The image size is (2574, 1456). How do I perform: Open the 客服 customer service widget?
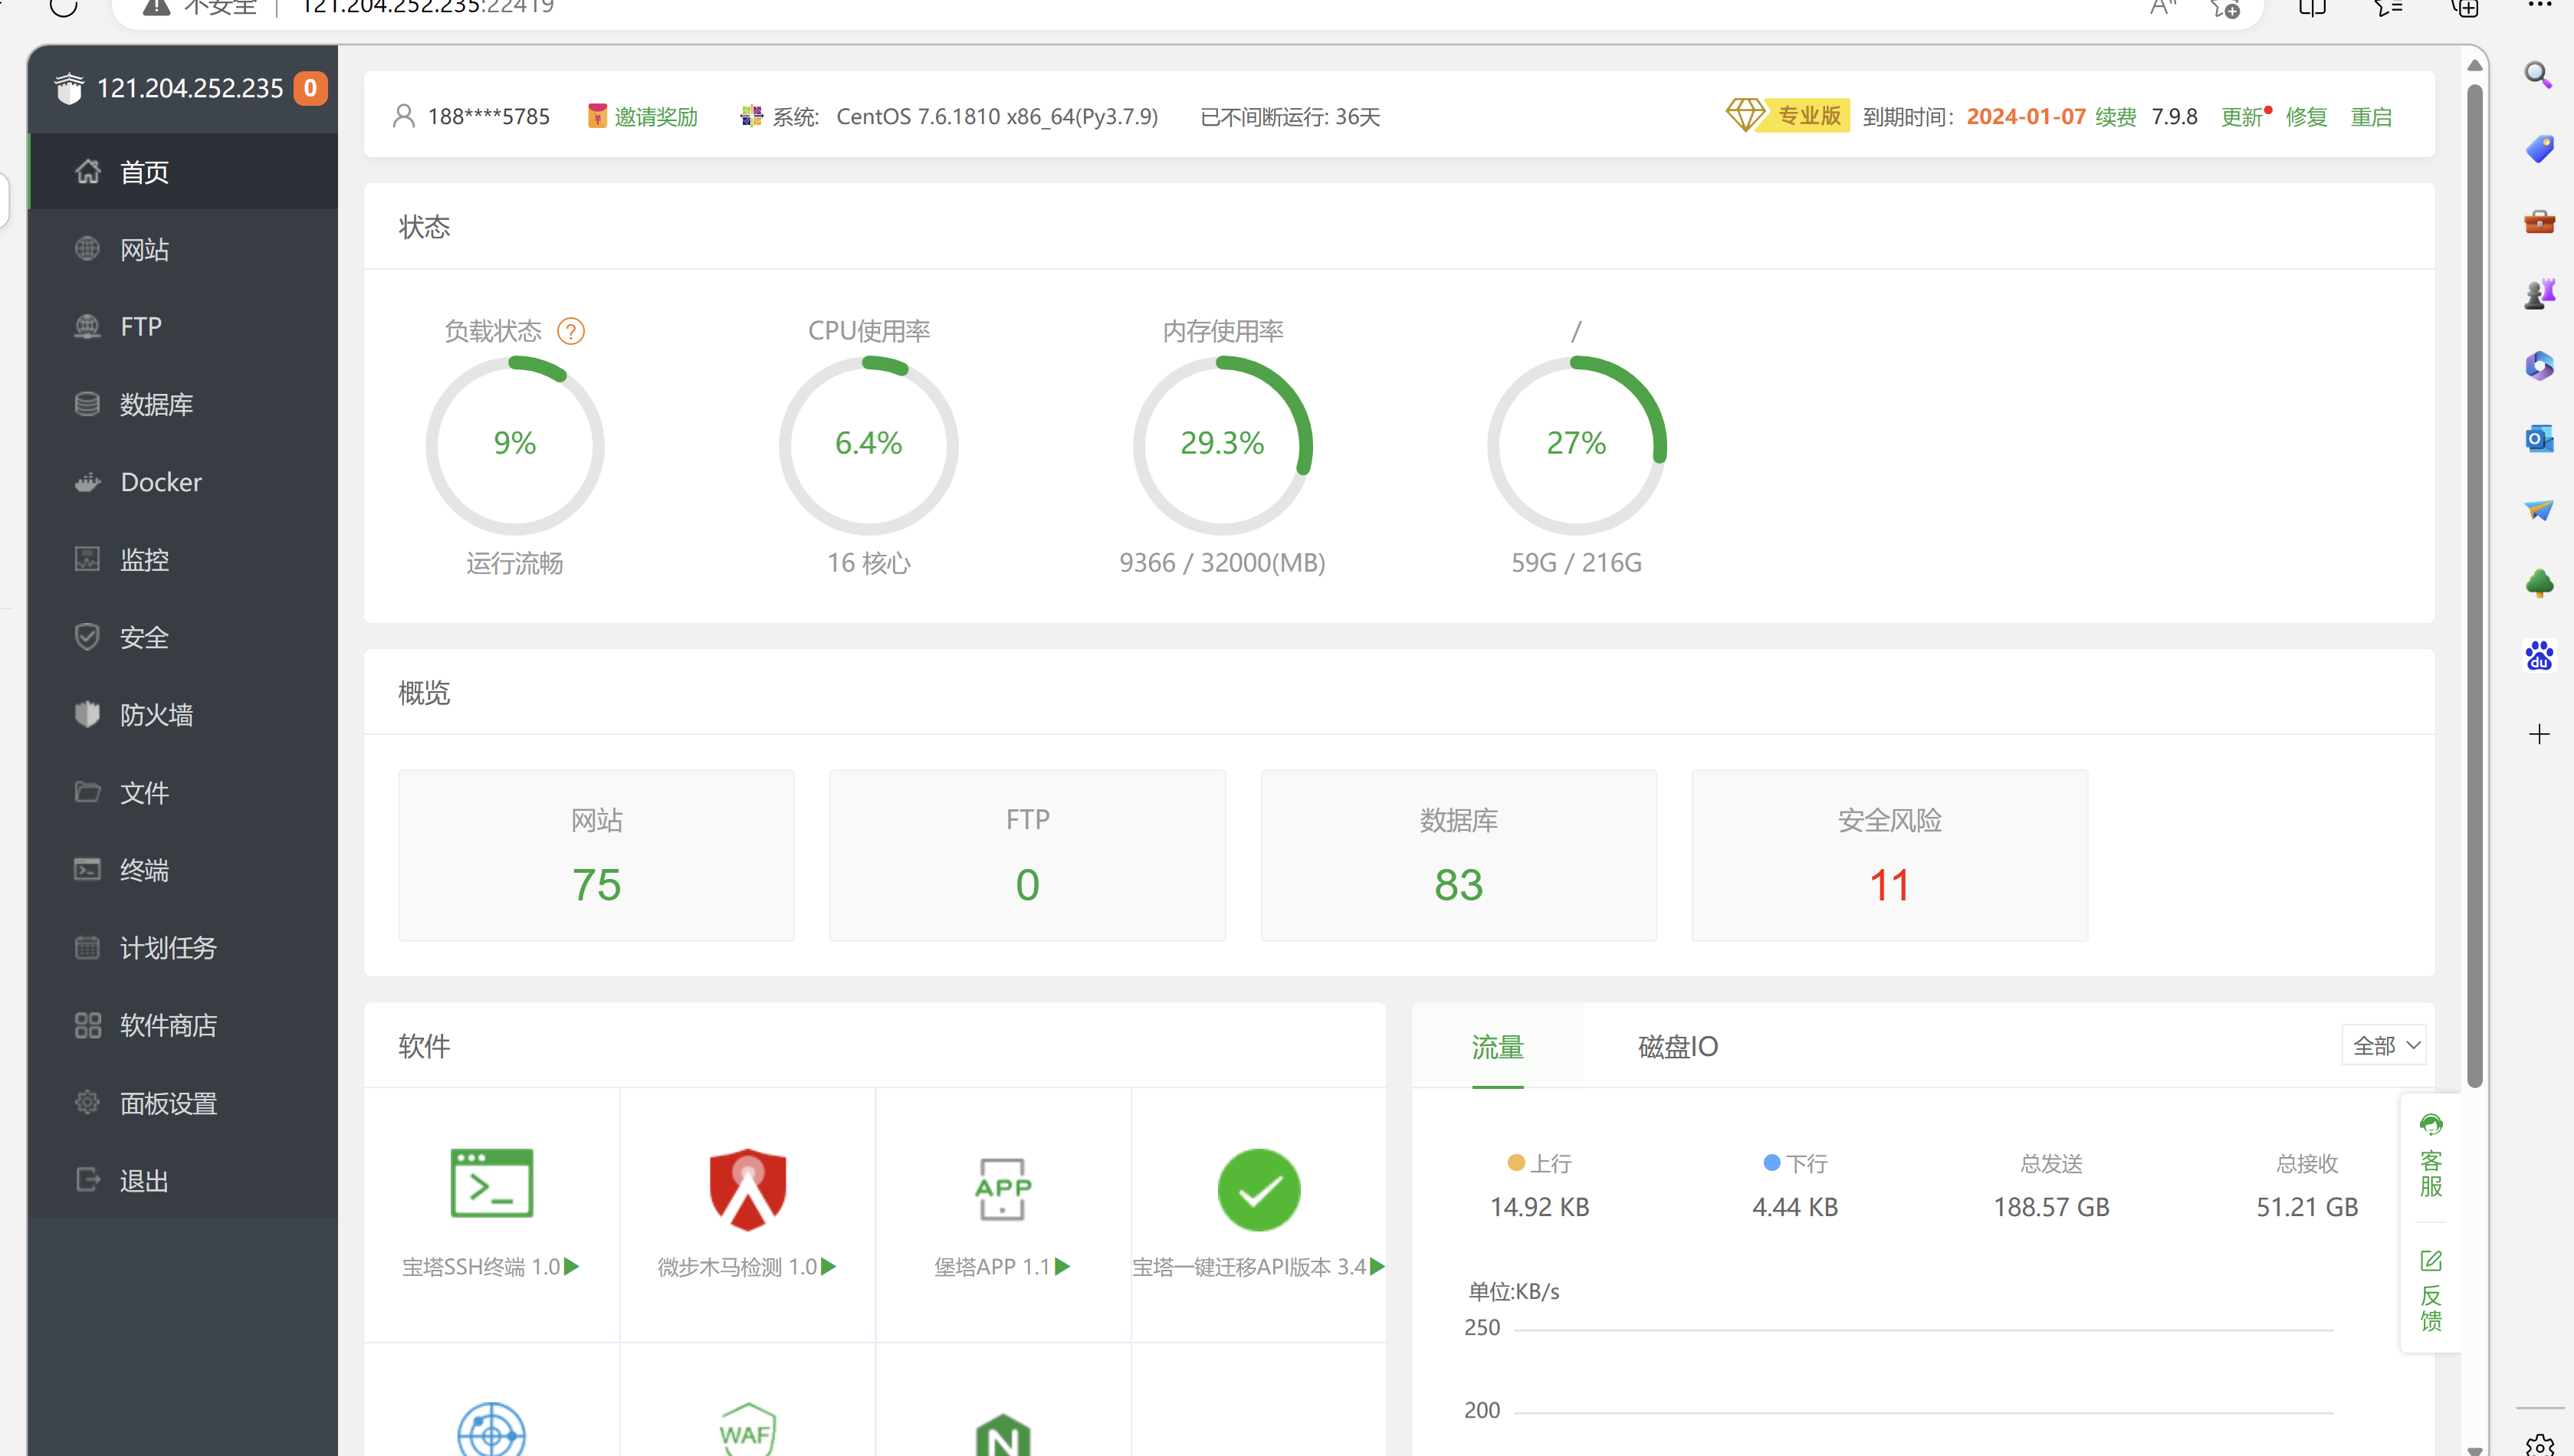click(2431, 1156)
